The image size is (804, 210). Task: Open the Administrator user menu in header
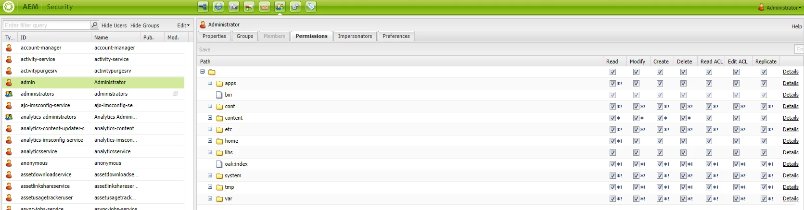(780, 7)
